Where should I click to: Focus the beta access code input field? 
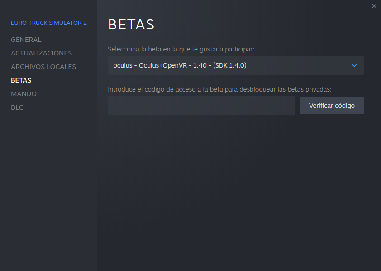point(201,106)
